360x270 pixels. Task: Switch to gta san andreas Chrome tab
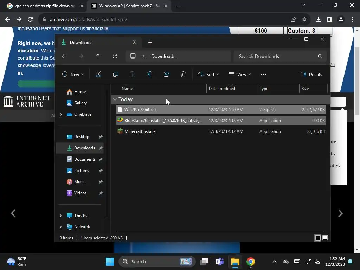45,6
